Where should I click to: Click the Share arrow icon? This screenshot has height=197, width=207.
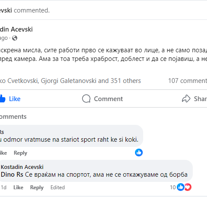point(186,98)
